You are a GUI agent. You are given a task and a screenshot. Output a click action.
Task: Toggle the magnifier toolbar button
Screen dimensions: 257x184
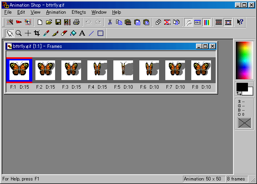189,22
